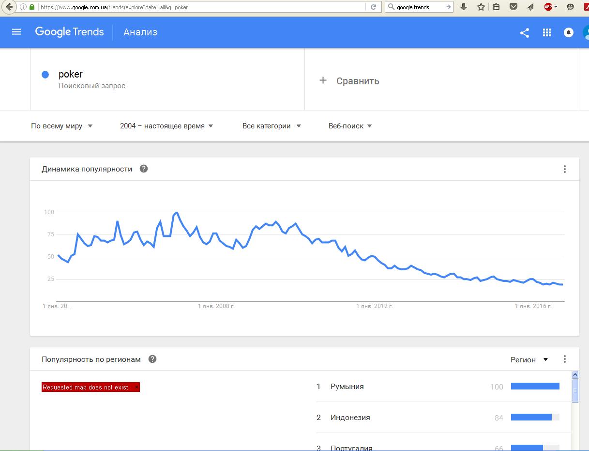Click help icon beside Динамика популярности

(144, 169)
